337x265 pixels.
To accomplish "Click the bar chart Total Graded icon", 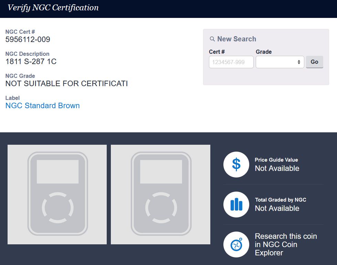I will pyautogui.click(x=236, y=205).
